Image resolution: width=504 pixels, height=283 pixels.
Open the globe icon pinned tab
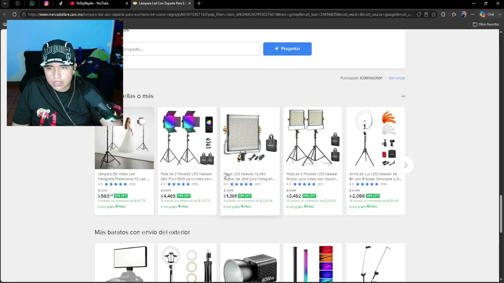click(18, 4)
